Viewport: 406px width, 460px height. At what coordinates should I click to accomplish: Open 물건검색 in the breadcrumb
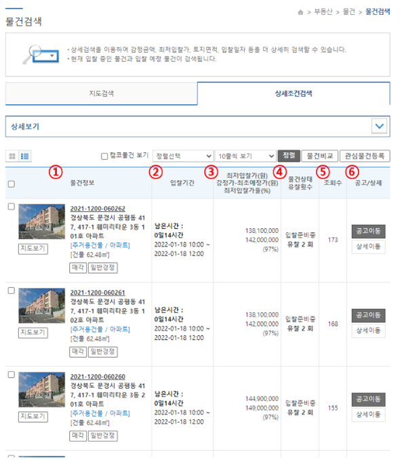click(x=378, y=12)
